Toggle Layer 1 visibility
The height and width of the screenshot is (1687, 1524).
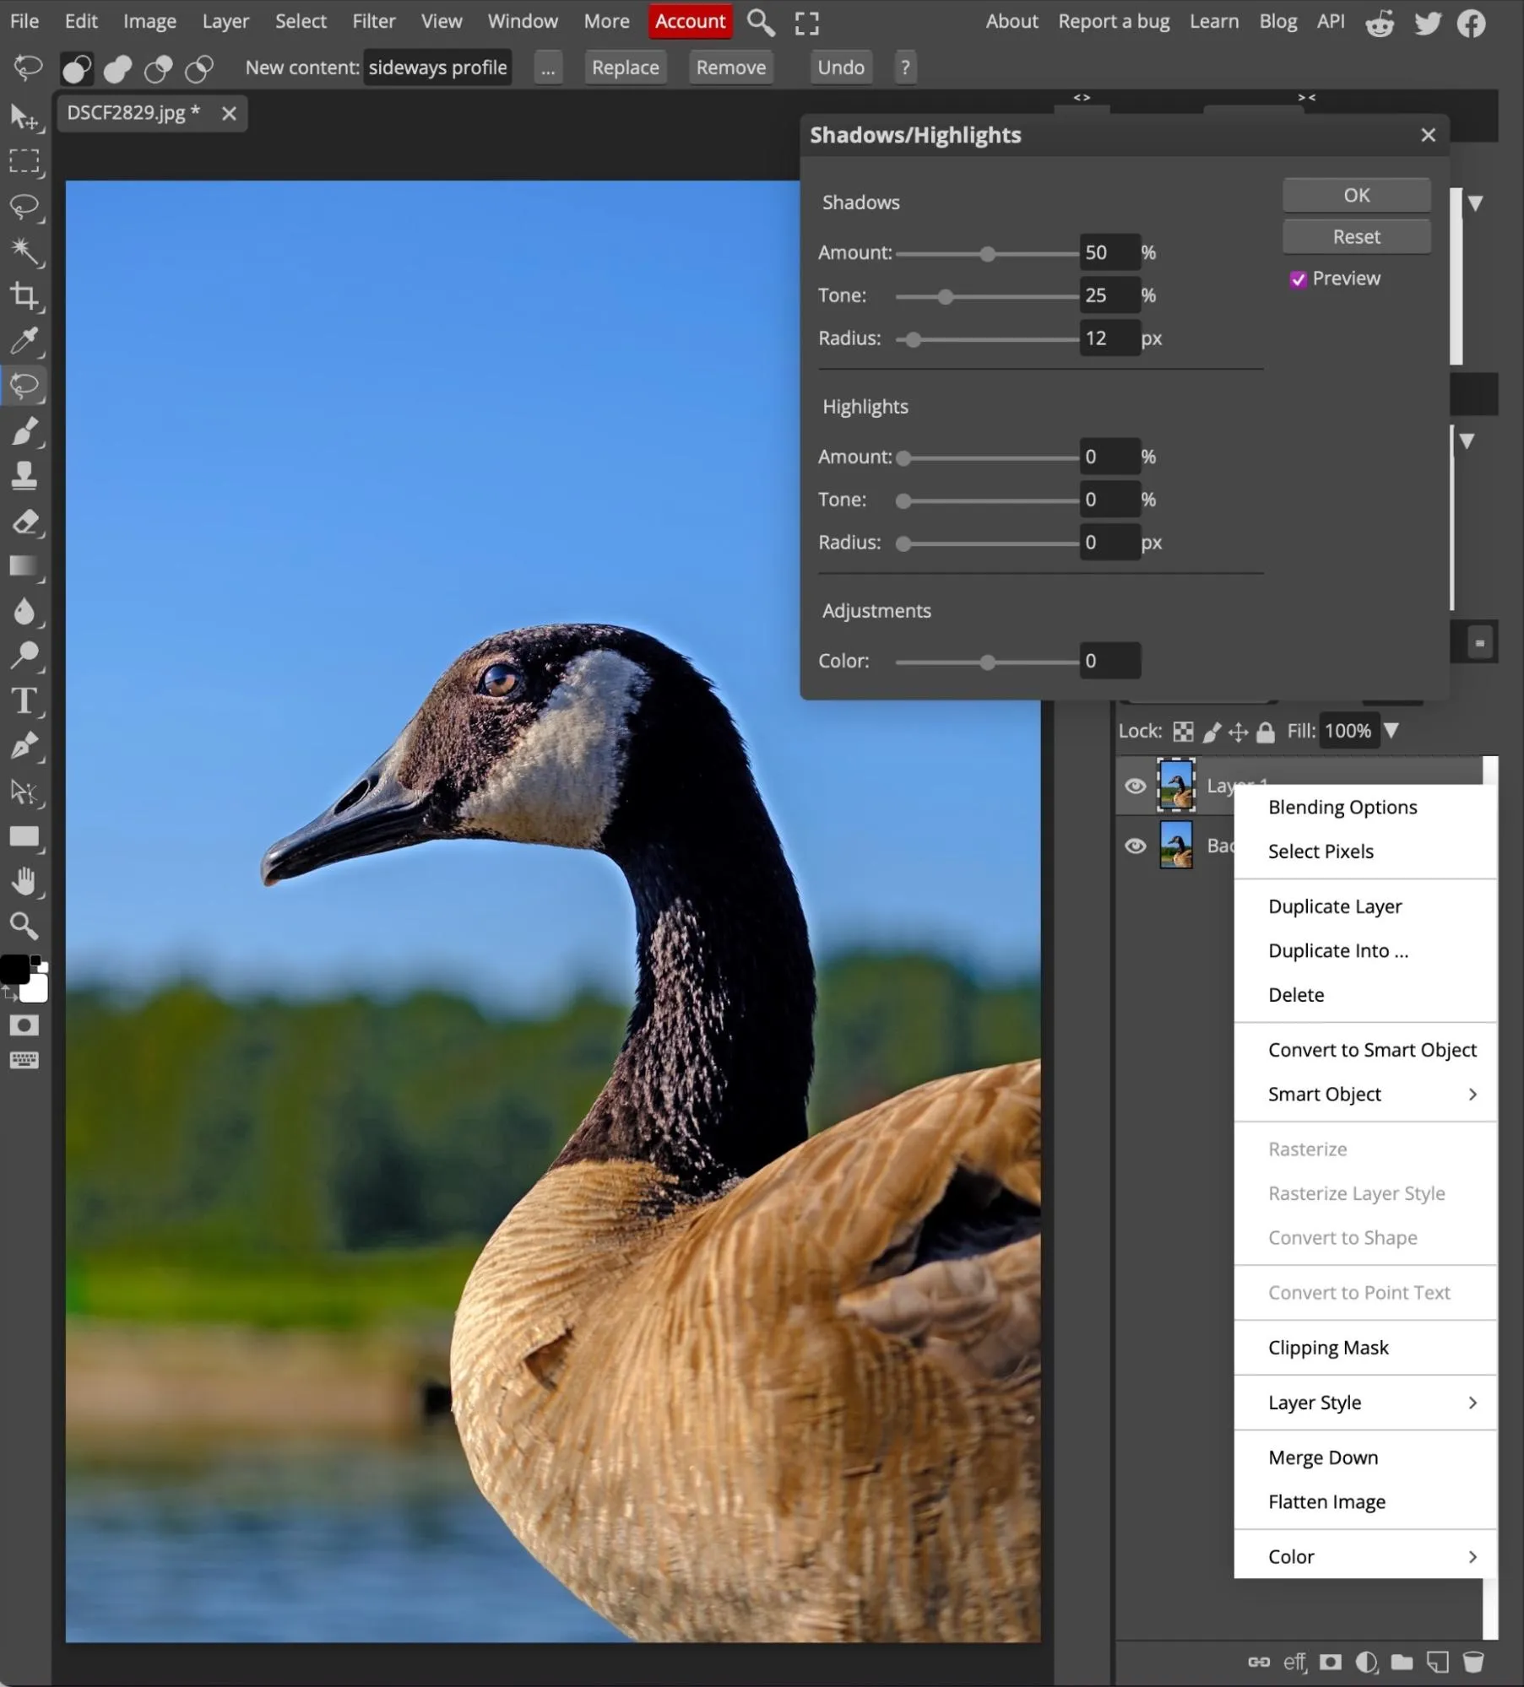coord(1135,786)
